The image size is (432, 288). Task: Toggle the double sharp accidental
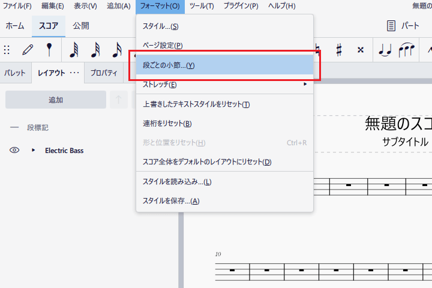(x=360, y=50)
